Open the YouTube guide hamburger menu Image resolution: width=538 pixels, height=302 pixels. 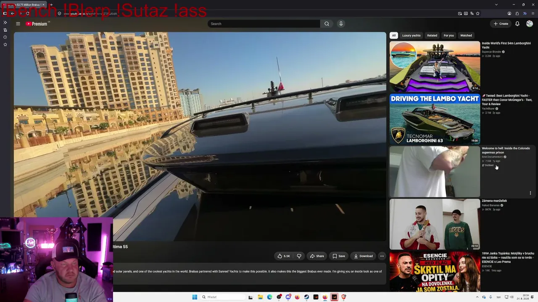(x=18, y=24)
